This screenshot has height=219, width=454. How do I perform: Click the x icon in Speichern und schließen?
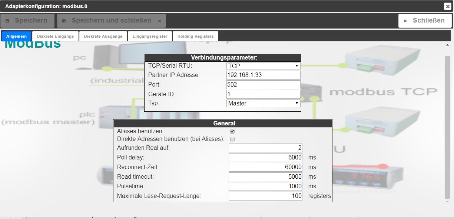click(x=159, y=21)
